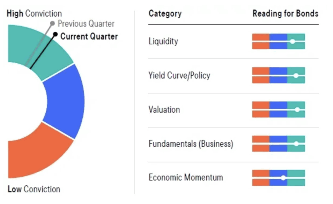The image size is (333, 204).
Task: Click the Liquidity category label
Action: point(163,41)
